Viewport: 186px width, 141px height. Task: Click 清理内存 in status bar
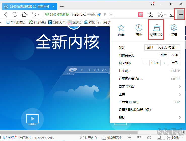(x=89, y=138)
